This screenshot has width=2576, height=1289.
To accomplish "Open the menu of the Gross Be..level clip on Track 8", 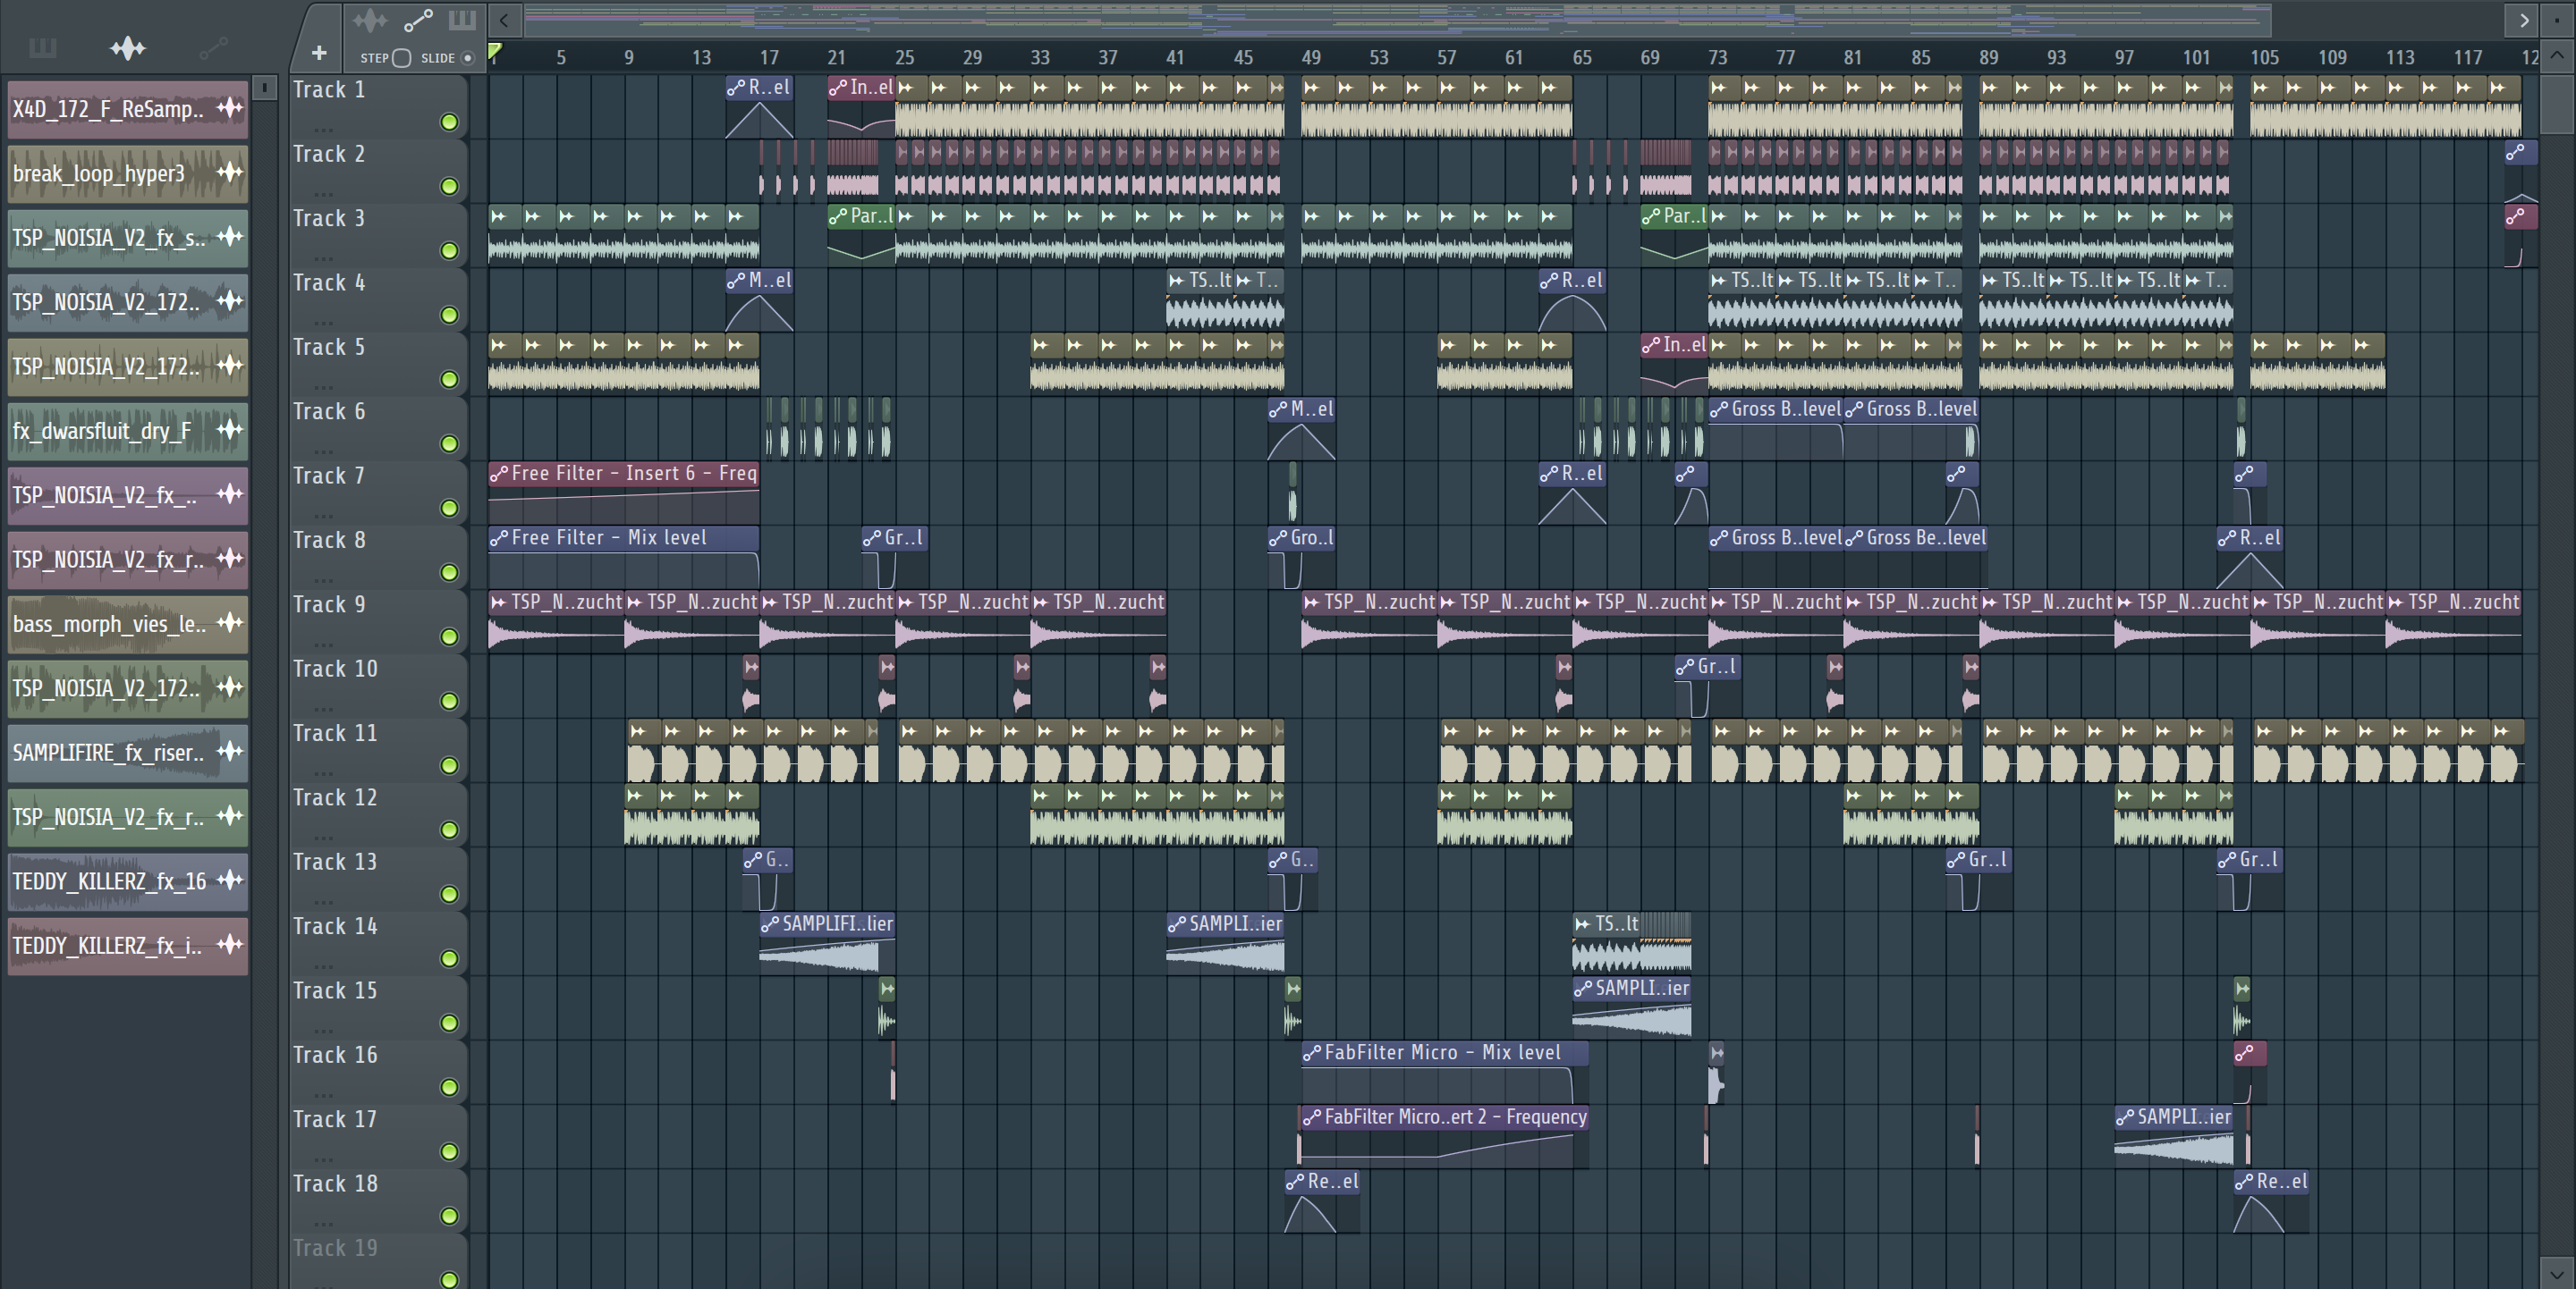I will coord(1854,537).
